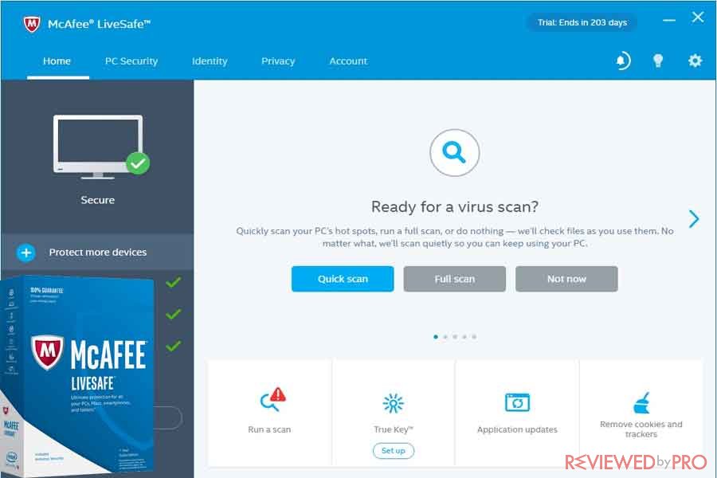Viewport: 717px width, 478px height.
Task: Click Protect more devices
Action: pyautogui.click(x=98, y=253)
